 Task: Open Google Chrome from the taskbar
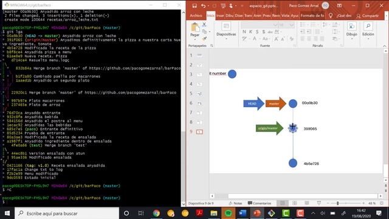[x=156, y=213]
